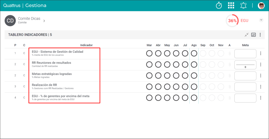This screenshot has height=139, width=269.
Task: Open options menu for EGU Sistema de Gestión row
Action: 261,53
